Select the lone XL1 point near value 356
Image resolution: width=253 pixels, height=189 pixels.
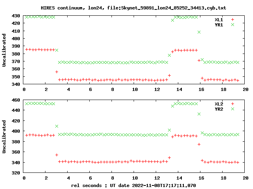pyautogui.click(x=57, y=72)
